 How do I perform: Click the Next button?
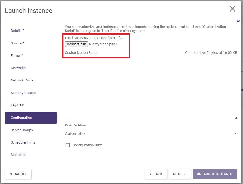(179, 174)
